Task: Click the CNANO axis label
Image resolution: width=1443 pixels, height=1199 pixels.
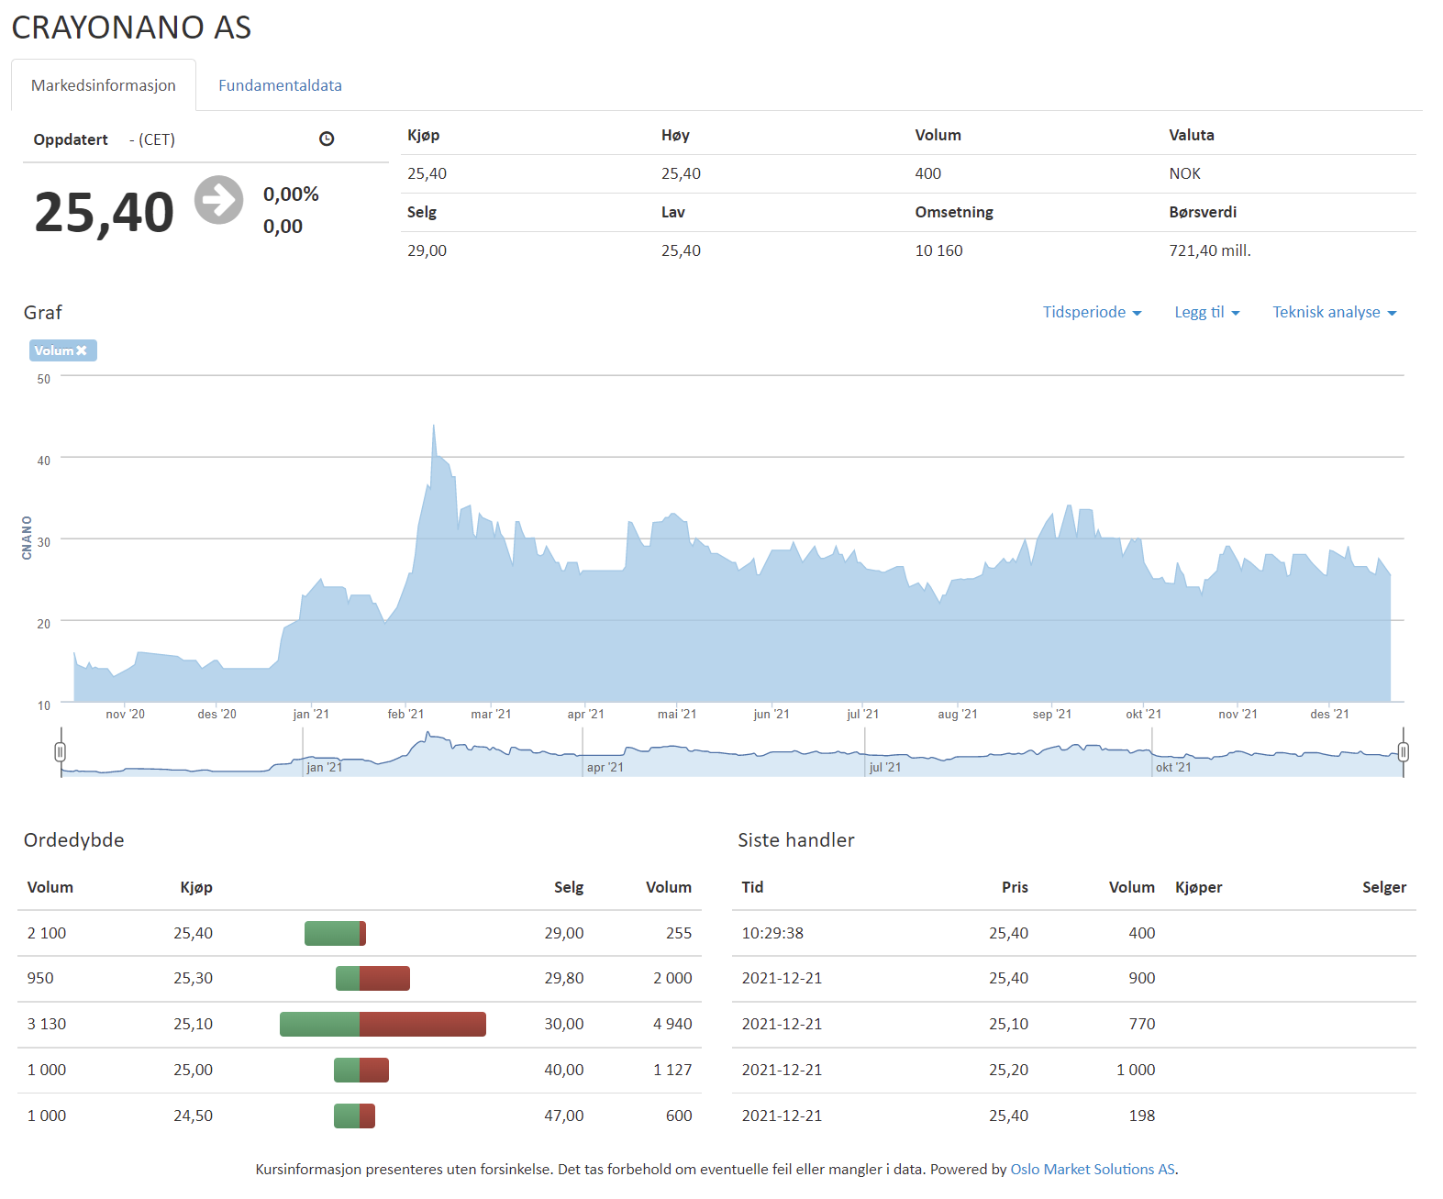Action: click(x=27, y=538)
